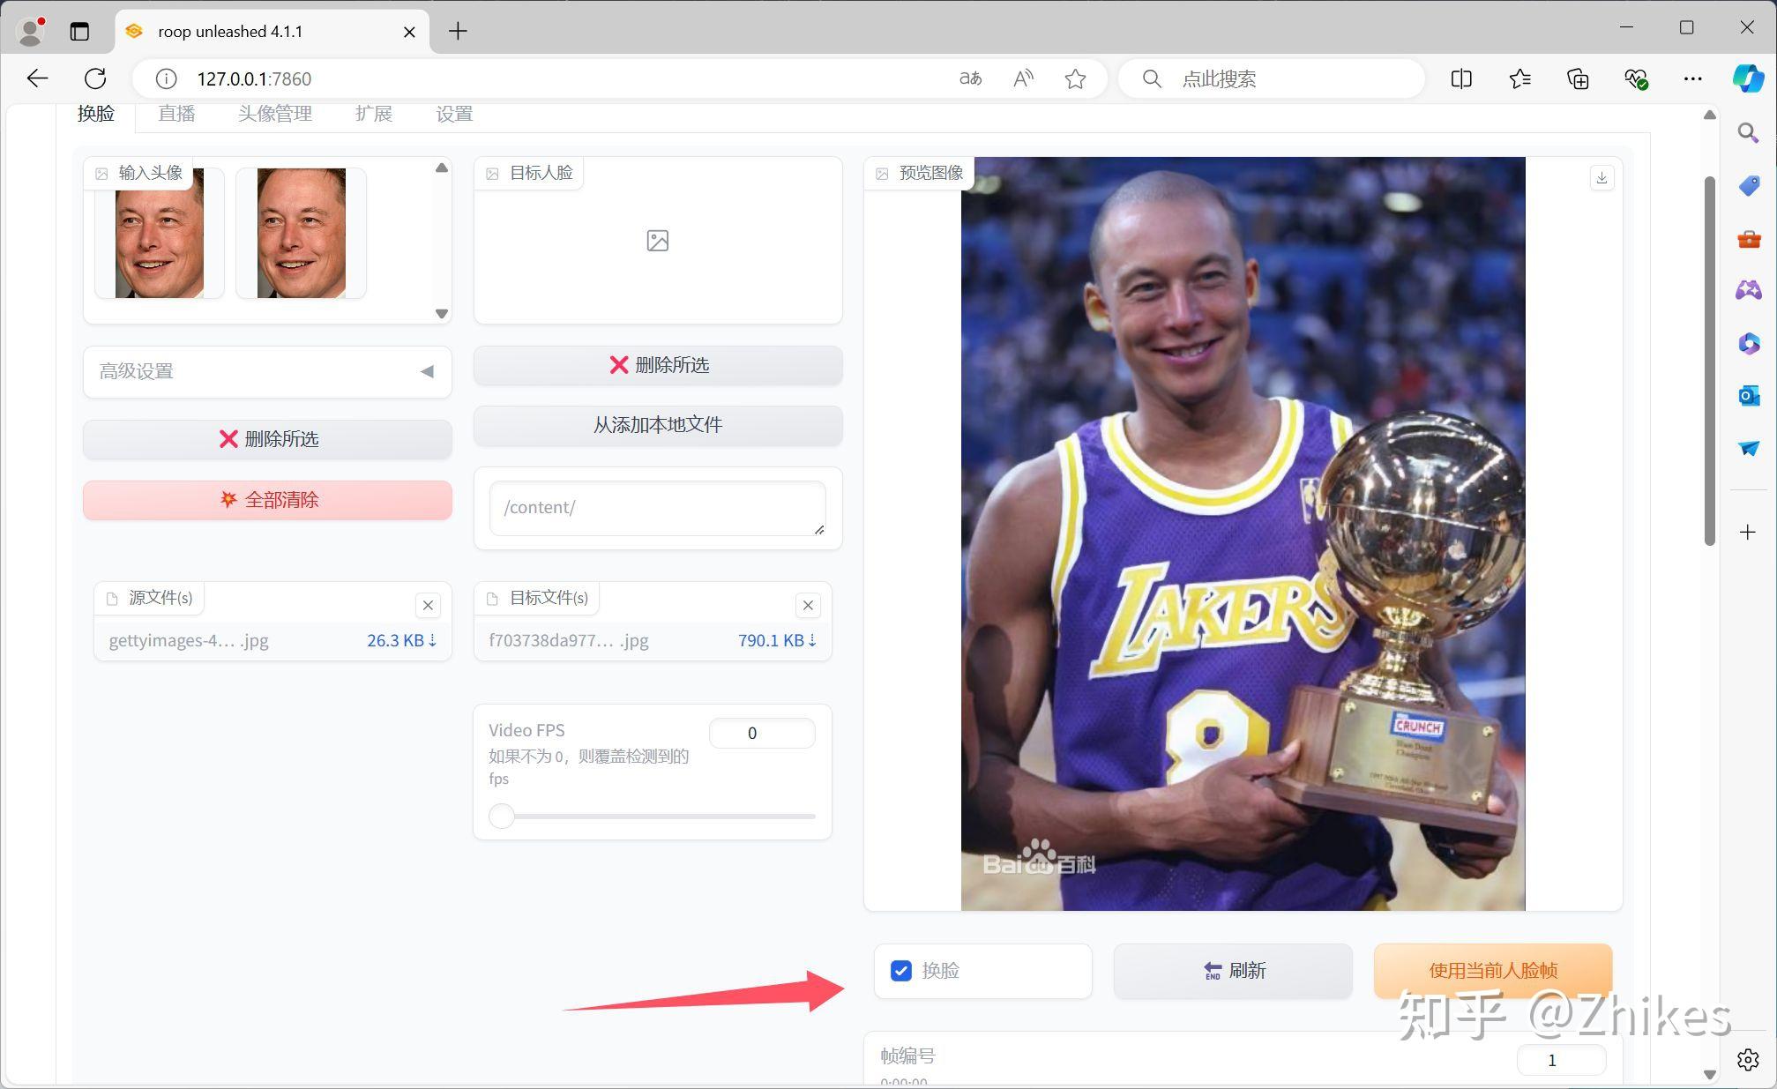Viewport: 1777px width, 1089px height.
Task: Click the /content/ path text box
Action: (x=658, y=508)
